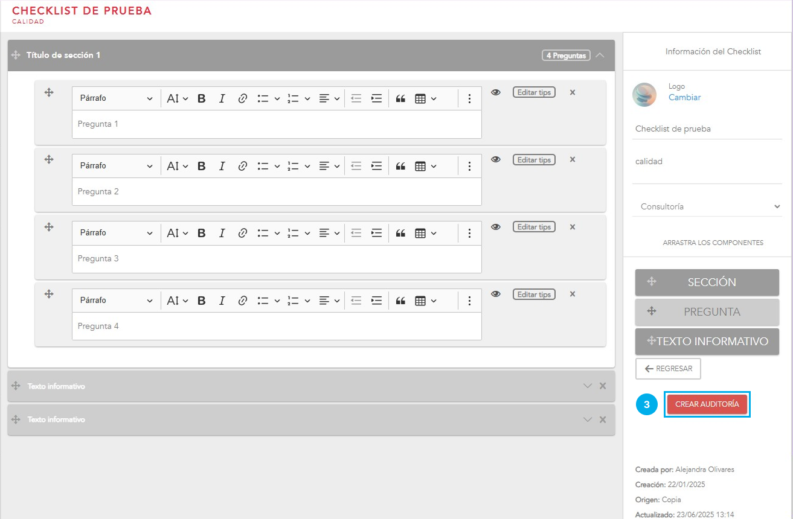
Task: Click Cambiar link to change logo
Action: click(684, 97)
